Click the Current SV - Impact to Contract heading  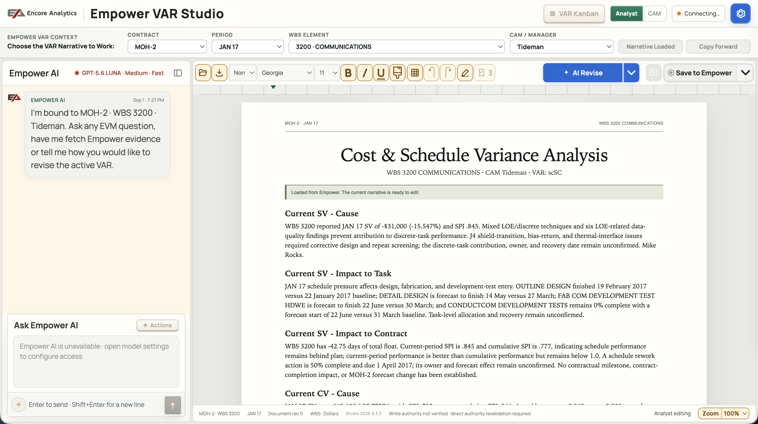click(x=346, y=333)
